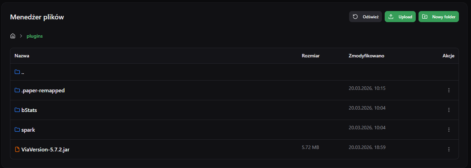471x168 pixels.
Task: Click the home icon in breadcrumb
Action: click(13, 36)
